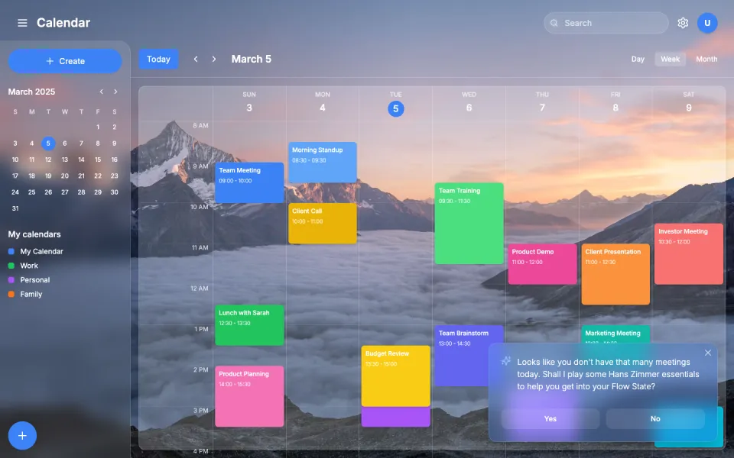
Task: Show next month in mini calendar
Action: (x=115, y=92)
